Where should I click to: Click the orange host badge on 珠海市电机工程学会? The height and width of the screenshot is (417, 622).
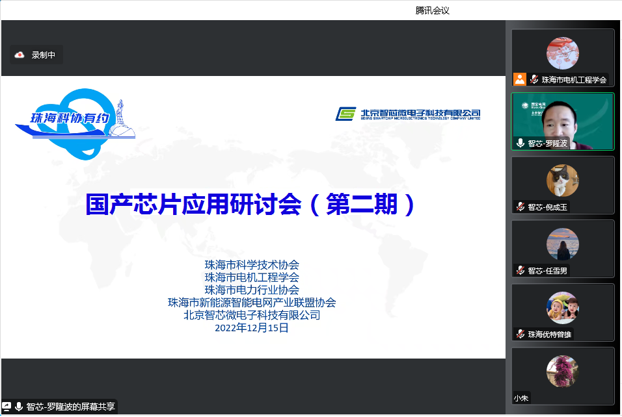(x=520, y=79)
